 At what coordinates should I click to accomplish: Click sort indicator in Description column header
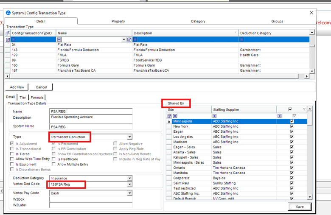click(x=235, y=33)
